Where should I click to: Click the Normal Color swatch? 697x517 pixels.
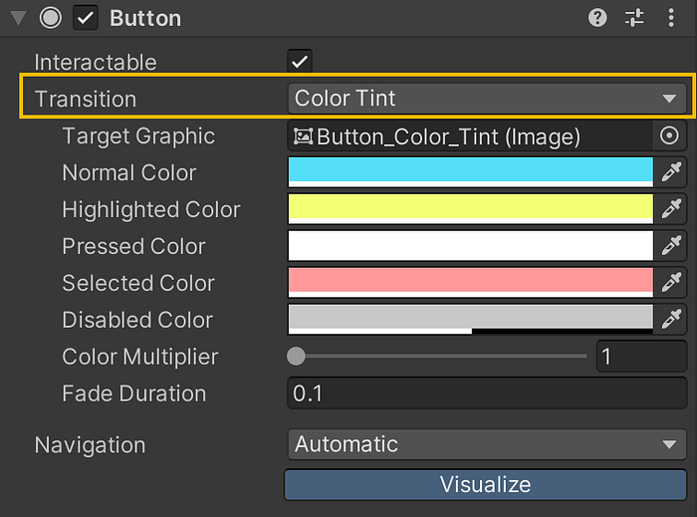coord(470,172)
